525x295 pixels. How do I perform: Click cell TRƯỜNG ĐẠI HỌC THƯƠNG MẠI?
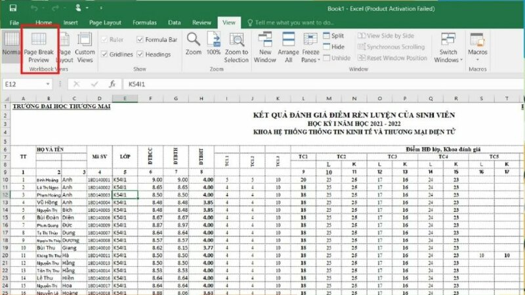click(x=62, y=106)
